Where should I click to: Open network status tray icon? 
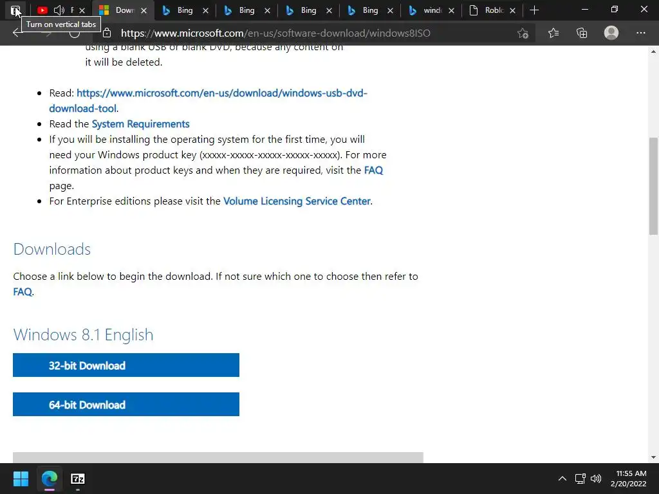coord(580,479)
